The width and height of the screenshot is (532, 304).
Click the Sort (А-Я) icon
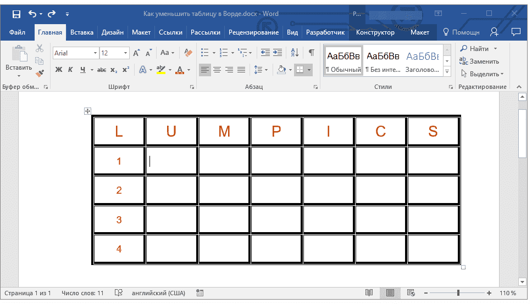point(295,53)
